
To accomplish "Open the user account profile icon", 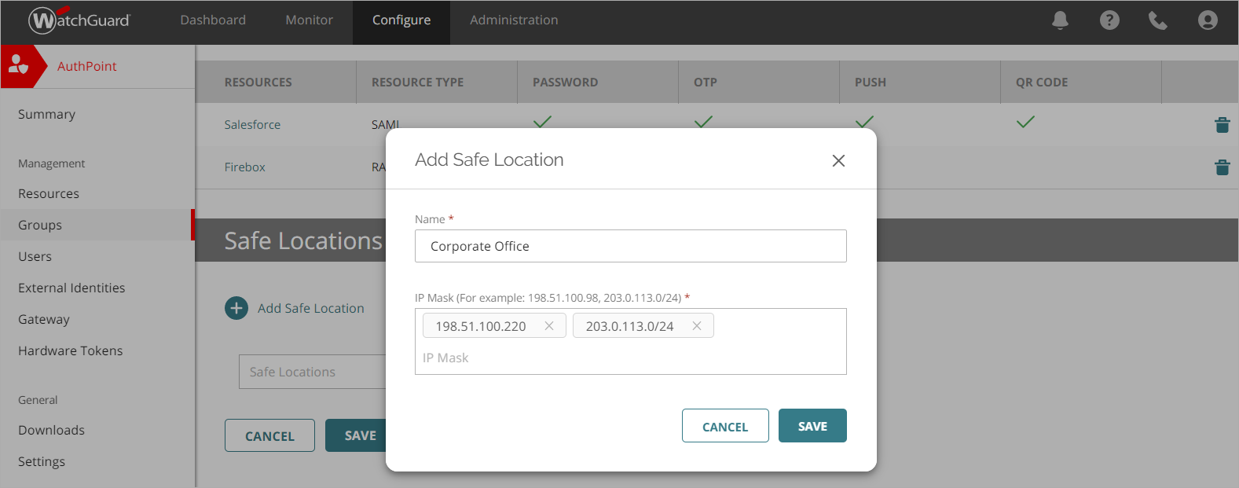I will 1208,20.
